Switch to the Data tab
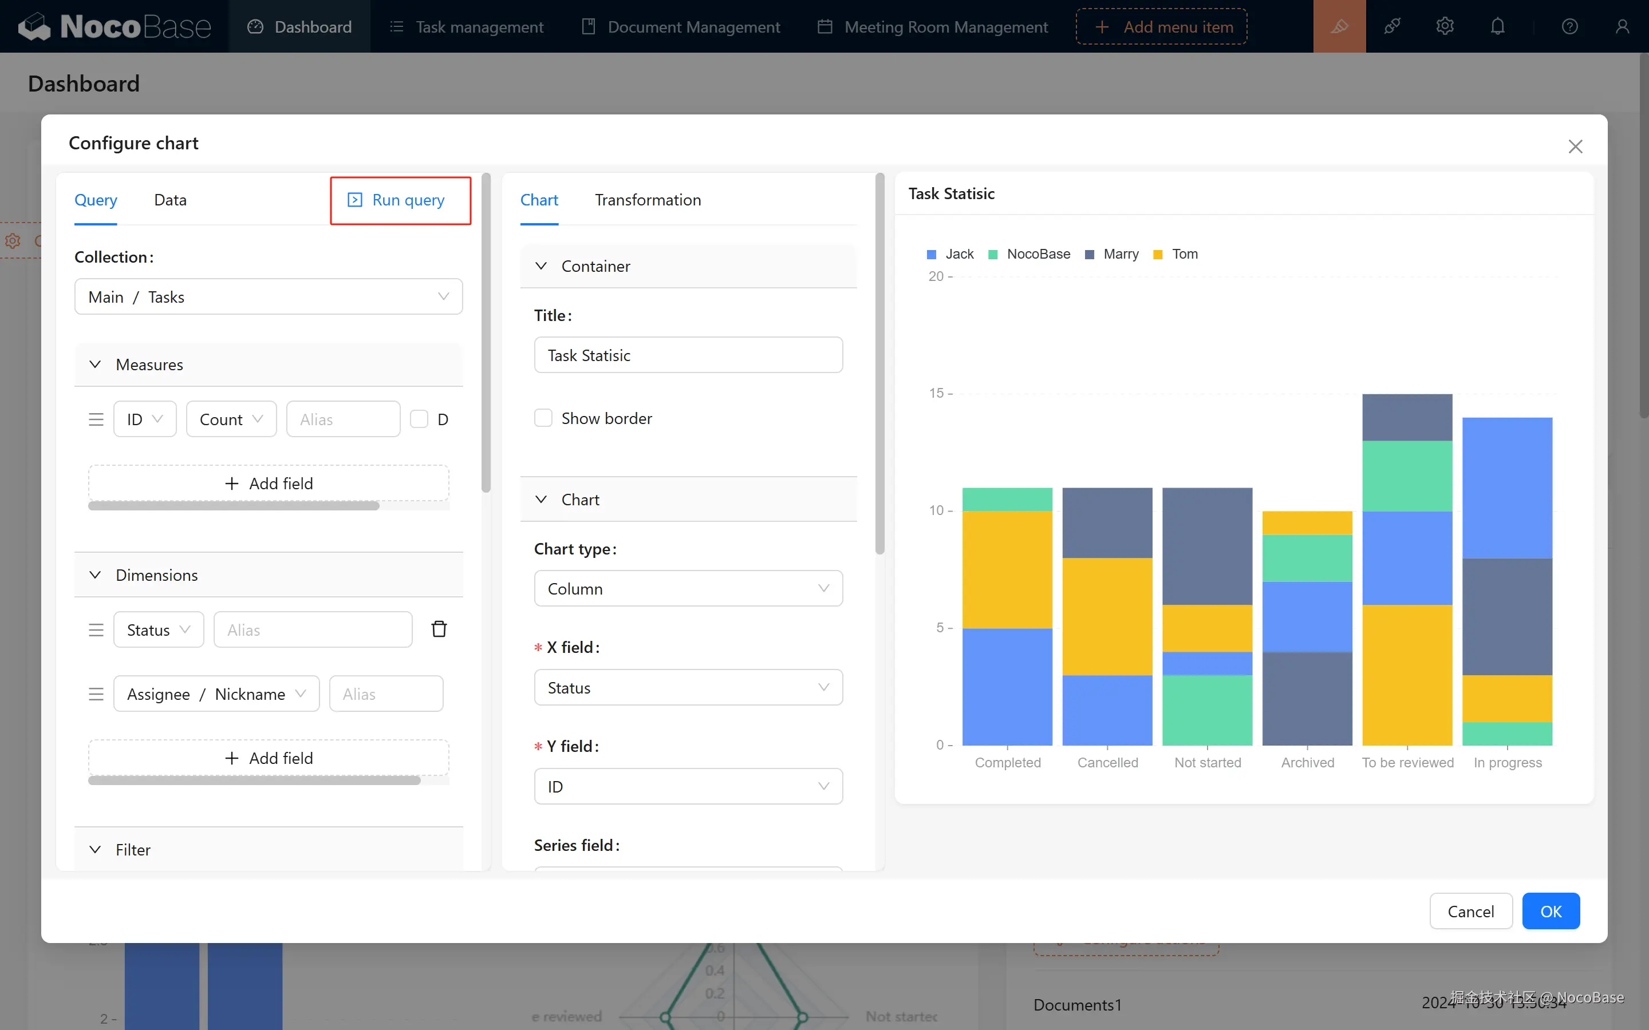 [x=169, y=200]
